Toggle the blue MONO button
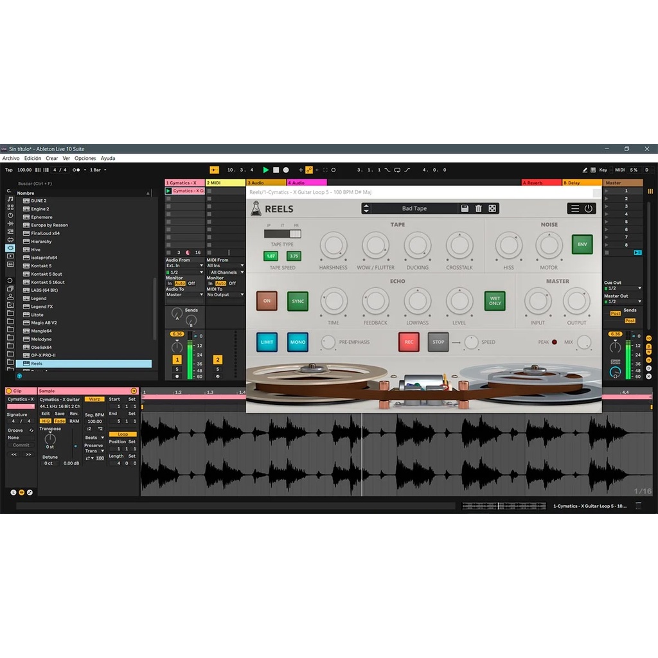 pos(298,342)
